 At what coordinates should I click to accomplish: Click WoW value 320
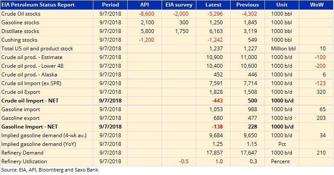[321, 92]
